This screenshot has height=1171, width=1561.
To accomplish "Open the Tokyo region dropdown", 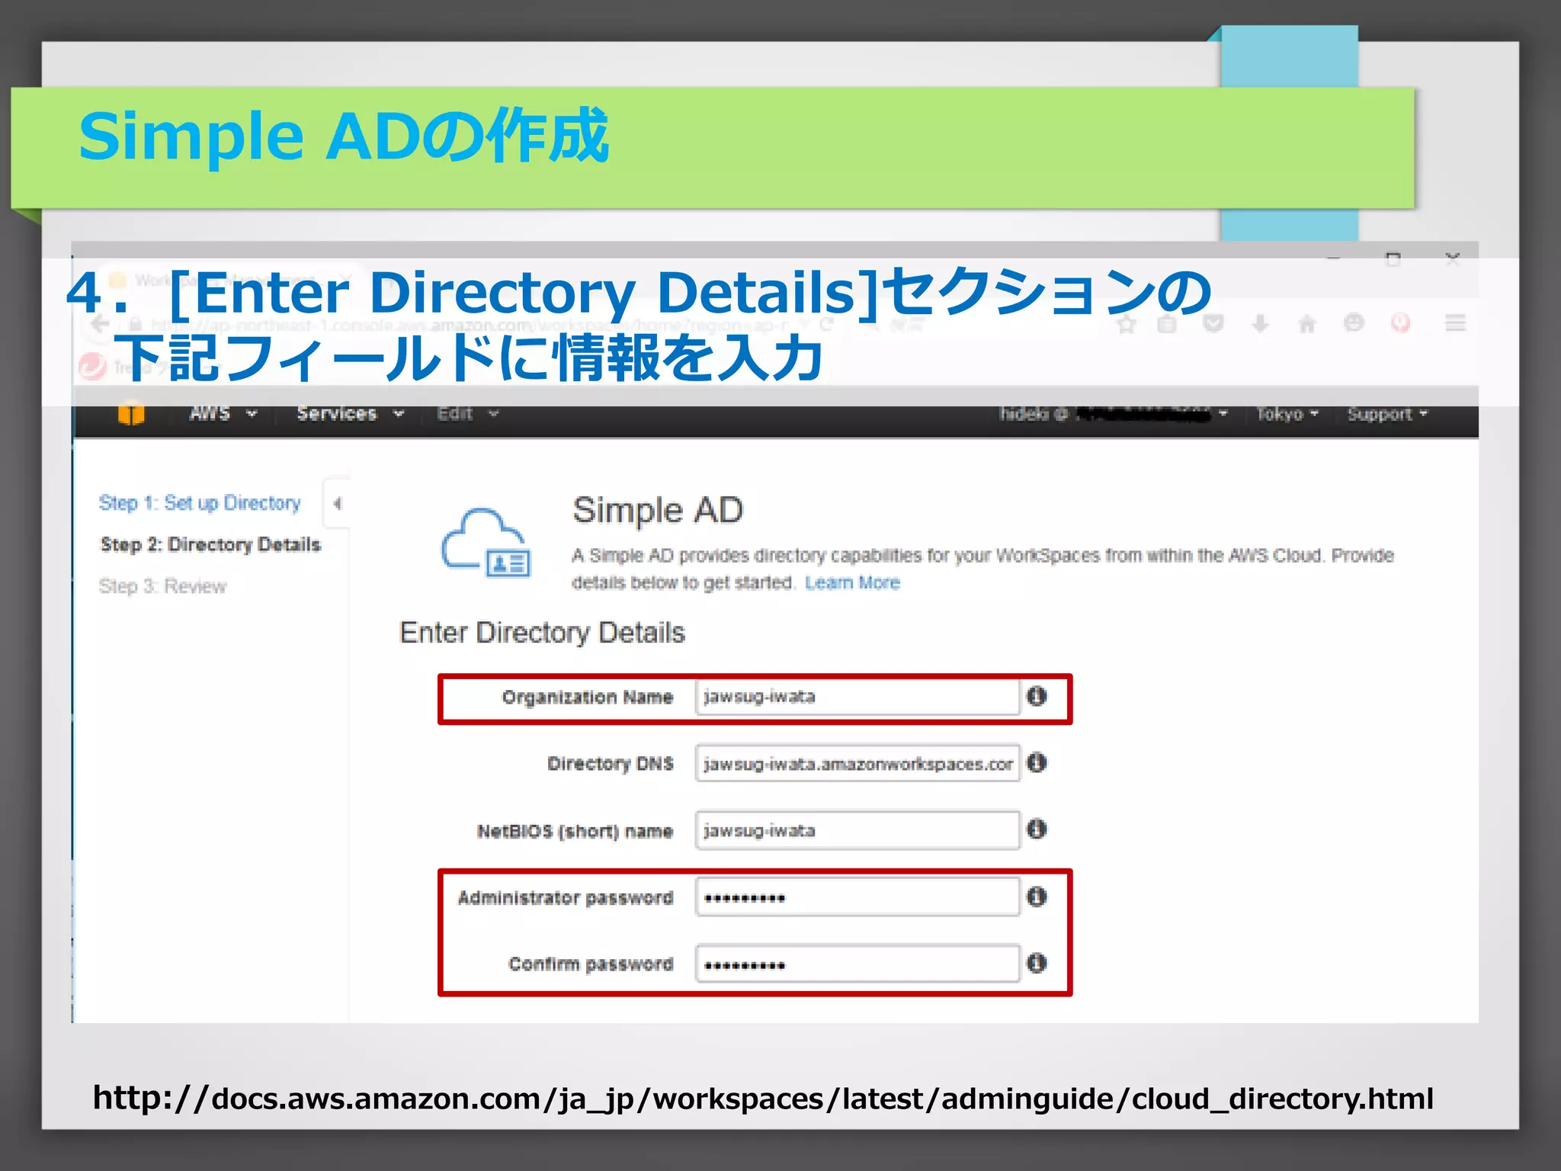I will [x=1287, y=414].
